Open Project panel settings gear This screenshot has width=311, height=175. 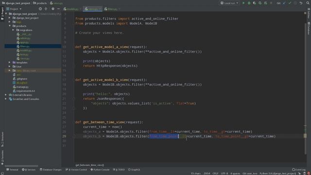(x=53, y=9)
